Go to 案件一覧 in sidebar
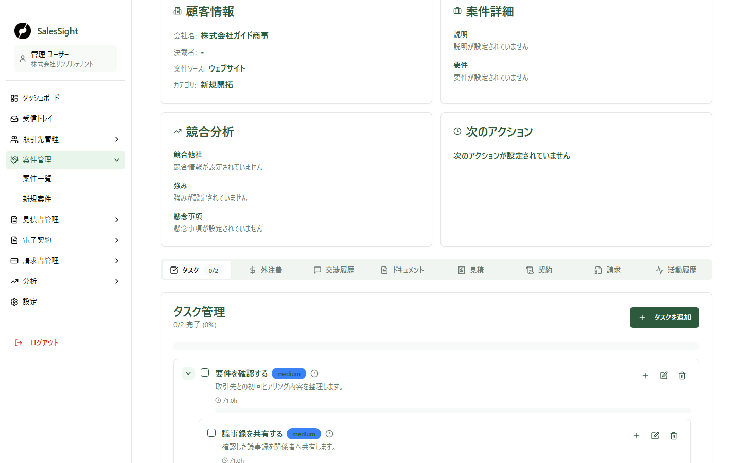This screenshot has height=463, width=741. click(37, 179)
